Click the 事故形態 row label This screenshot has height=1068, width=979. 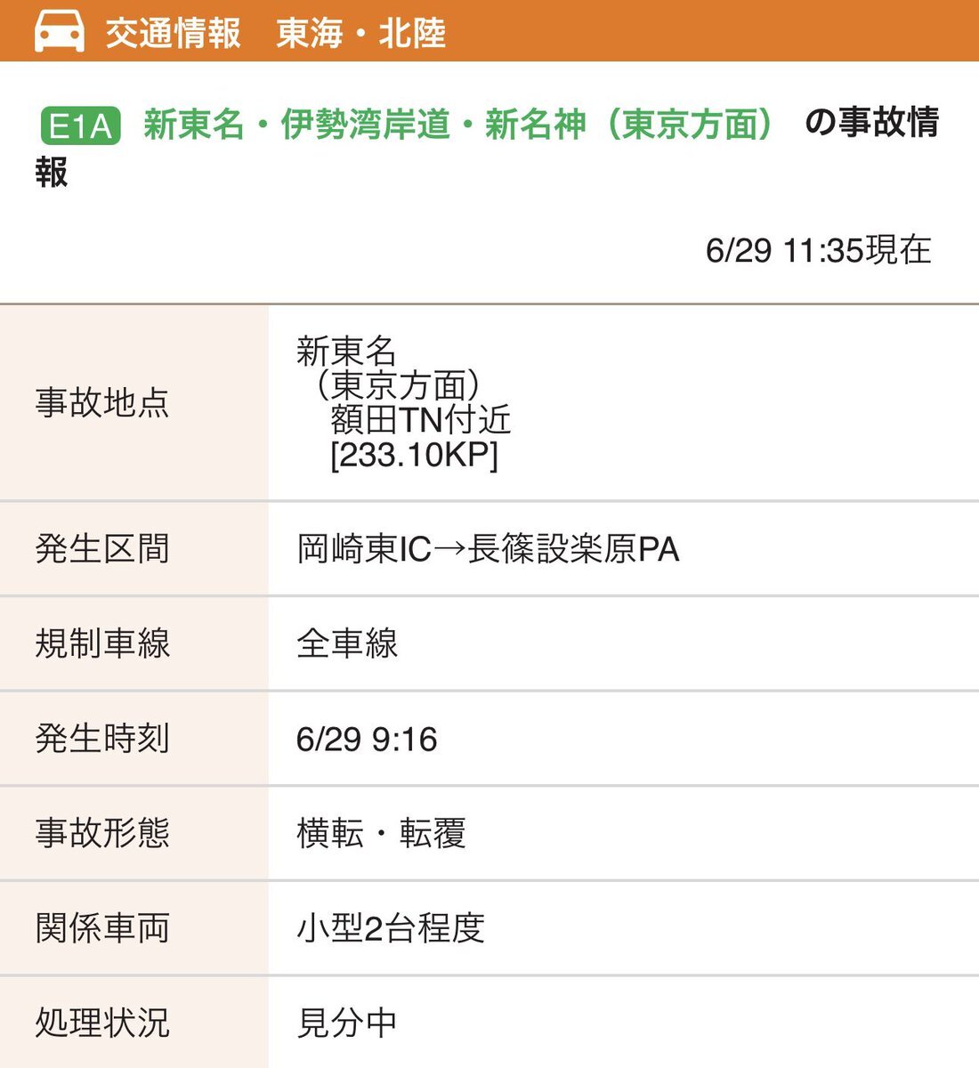[x=102, y=833]
